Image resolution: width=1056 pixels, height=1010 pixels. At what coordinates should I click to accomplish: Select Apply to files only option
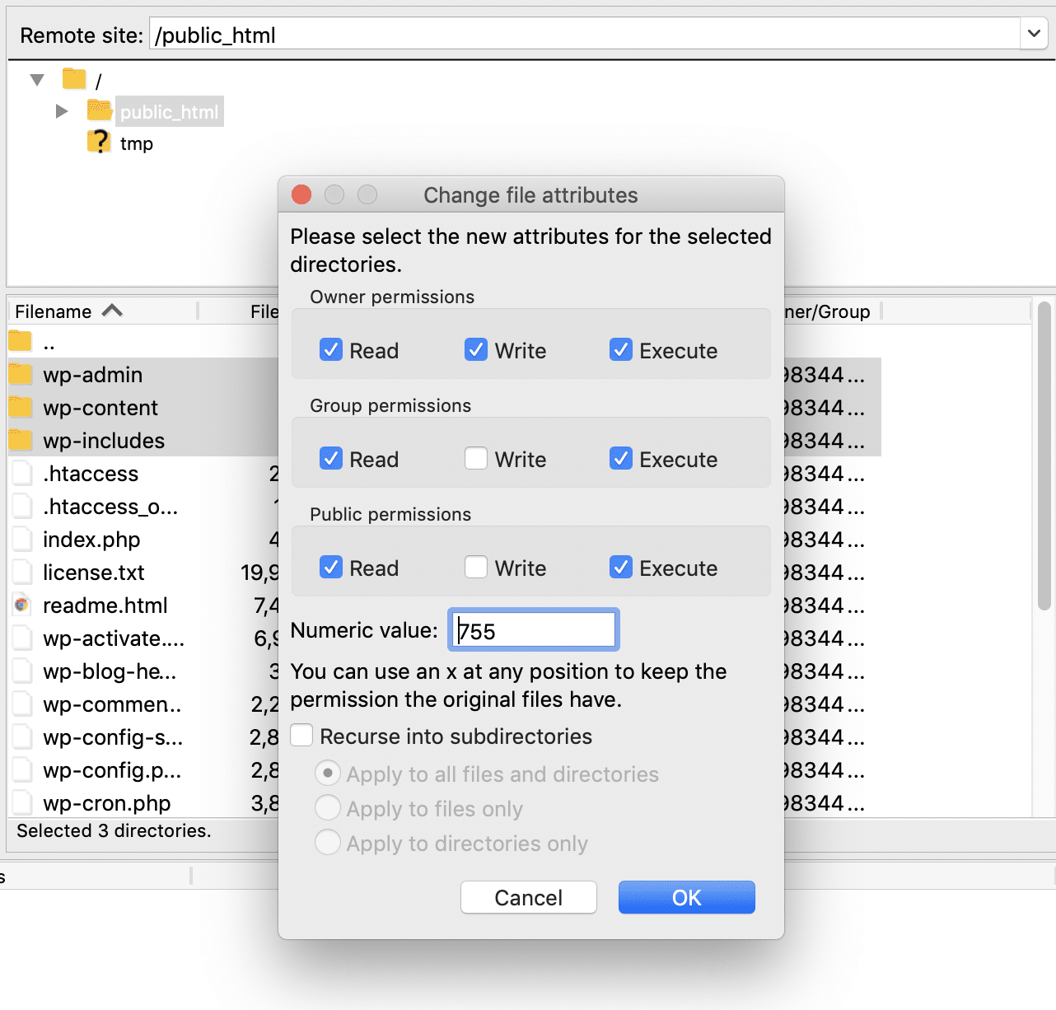click(328, 807)
